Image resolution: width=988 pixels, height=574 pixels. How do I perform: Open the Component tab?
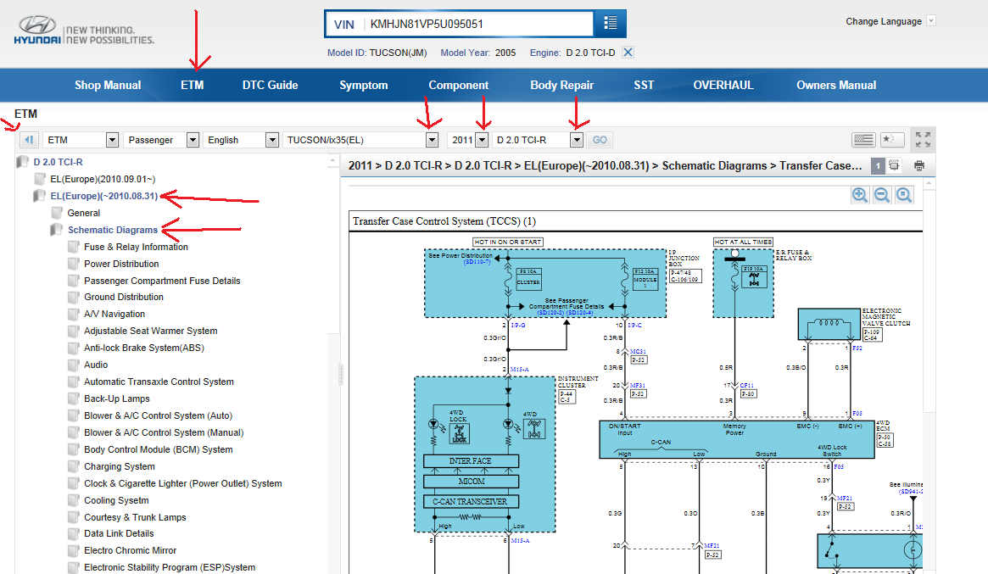pos(459,85)
